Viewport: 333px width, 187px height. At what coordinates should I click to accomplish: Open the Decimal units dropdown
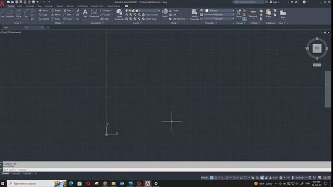301,178
